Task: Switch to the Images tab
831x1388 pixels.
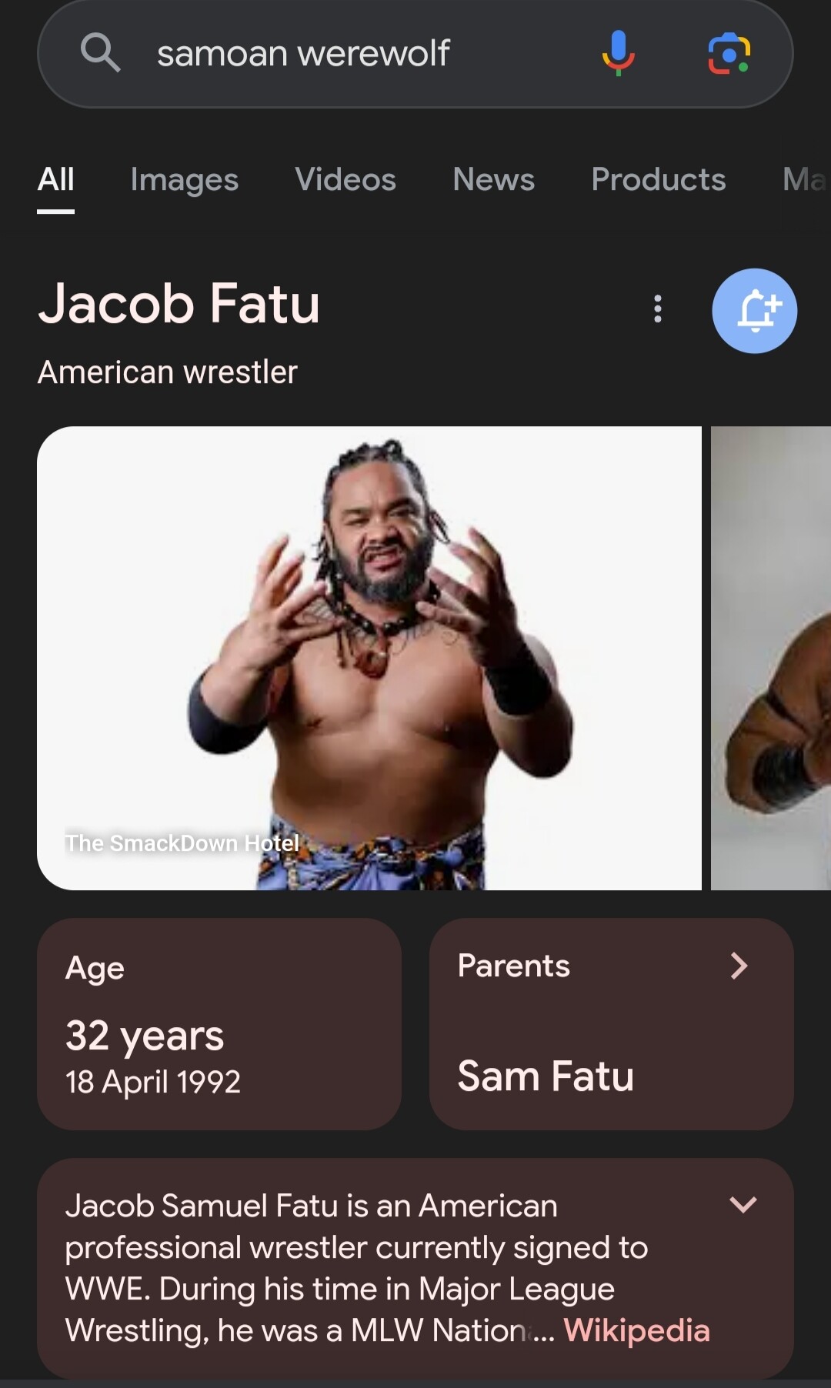Action: (184, 179)
